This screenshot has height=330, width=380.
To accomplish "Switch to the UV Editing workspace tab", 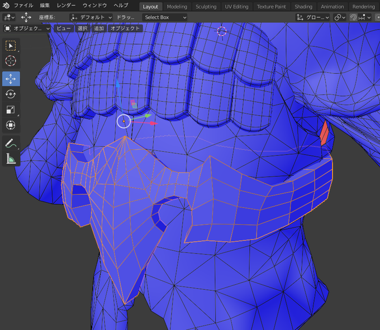I will point(236,7).
